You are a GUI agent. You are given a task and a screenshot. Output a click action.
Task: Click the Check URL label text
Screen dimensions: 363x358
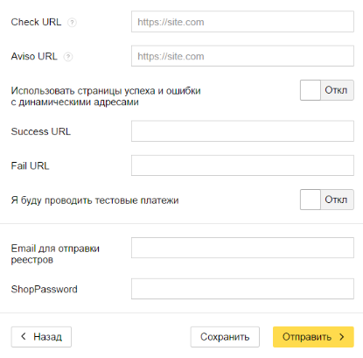[x=36, y=22]
